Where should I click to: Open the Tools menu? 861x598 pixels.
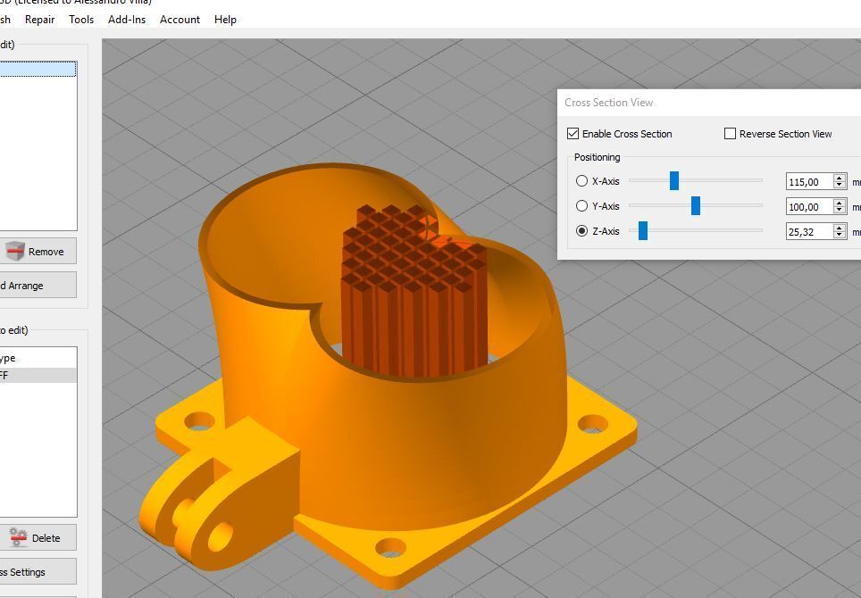coord(81,19)
